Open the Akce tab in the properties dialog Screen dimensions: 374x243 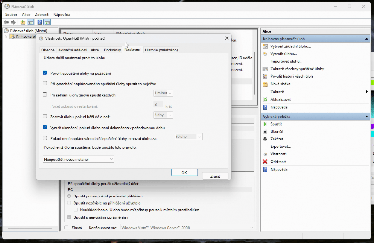(x=95, y=50)
